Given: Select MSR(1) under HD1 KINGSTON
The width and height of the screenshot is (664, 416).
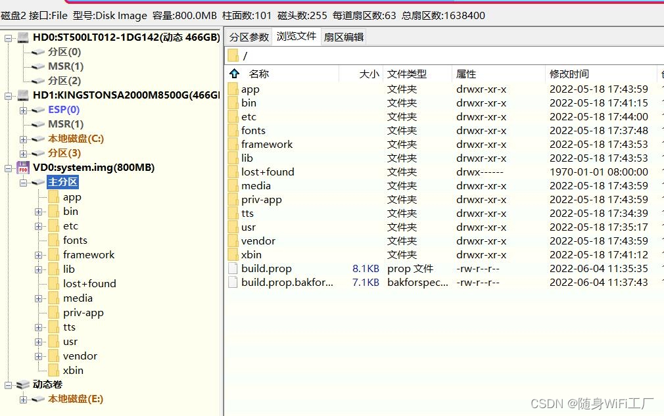Looking at the screenshot, I should tap(66, 124).
